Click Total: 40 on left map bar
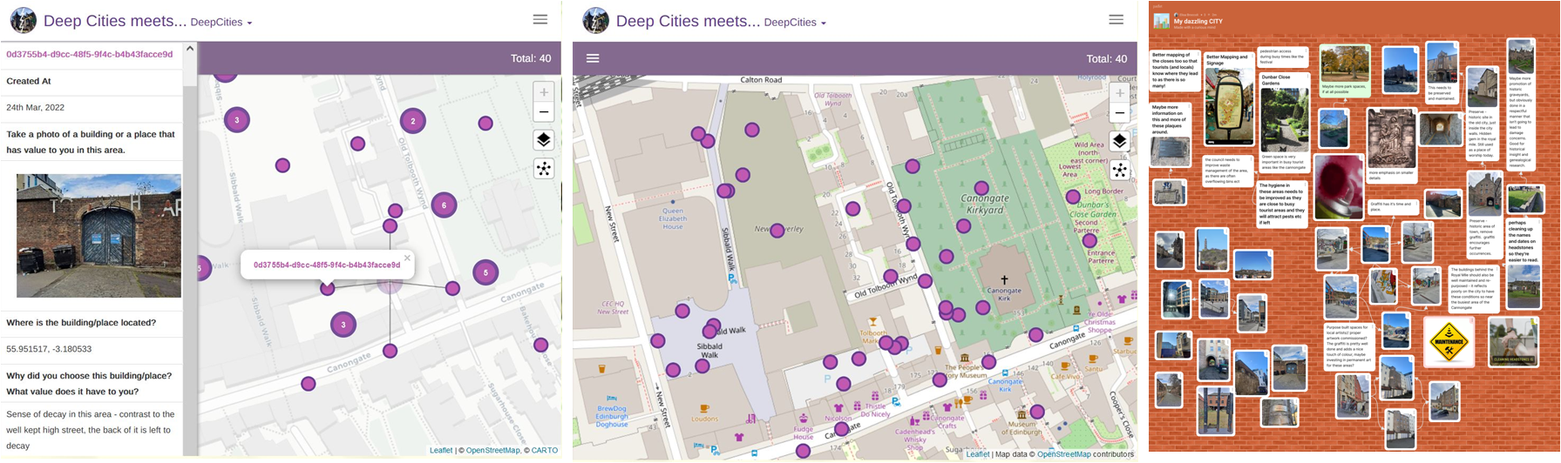 531,58
